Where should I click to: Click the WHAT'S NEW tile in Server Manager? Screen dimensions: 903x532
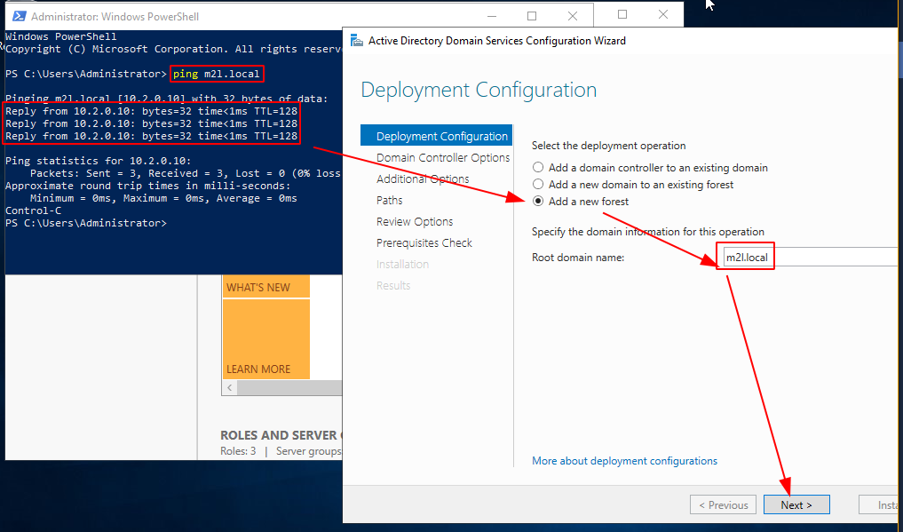(x=266, y=286)
